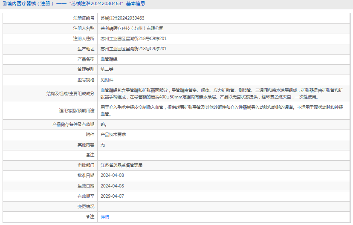353x225 pixels.
Task: Select approving authority 江苏省药品监督管理局
Action: pos(122,165)
